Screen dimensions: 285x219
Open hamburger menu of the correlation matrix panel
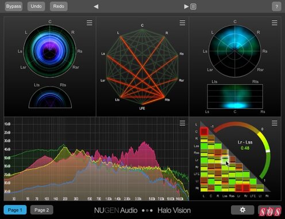tap(275, 123)
